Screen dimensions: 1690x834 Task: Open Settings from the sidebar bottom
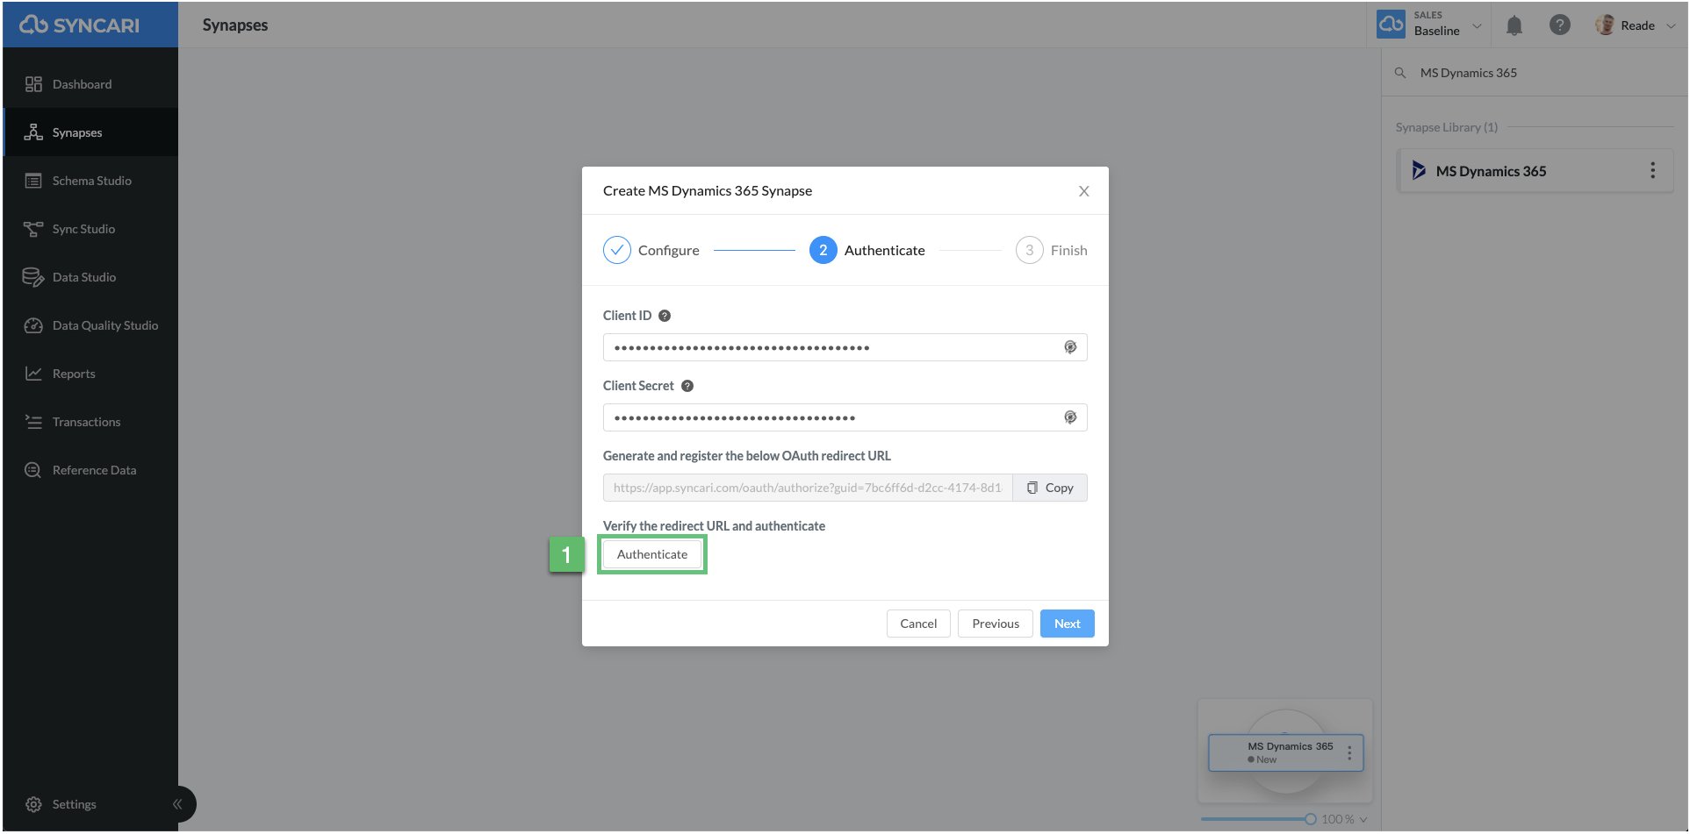(x=74, y=804)
